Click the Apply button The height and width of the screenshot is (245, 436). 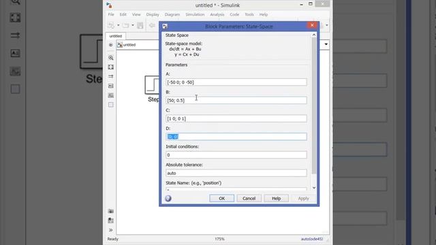[x=303, y=198]
